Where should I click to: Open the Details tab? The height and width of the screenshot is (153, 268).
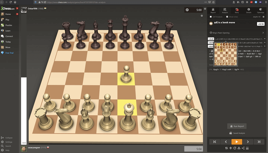[249, 11]
